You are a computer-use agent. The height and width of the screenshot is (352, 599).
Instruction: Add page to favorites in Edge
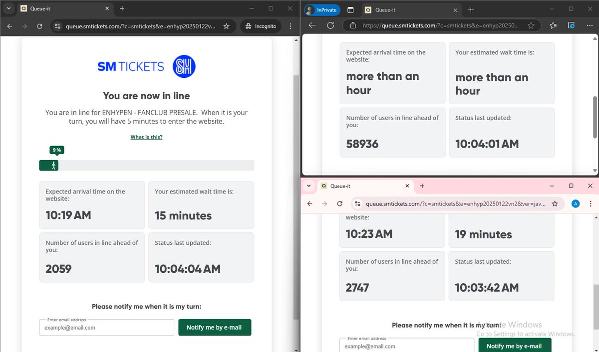[x=531, y=25]
